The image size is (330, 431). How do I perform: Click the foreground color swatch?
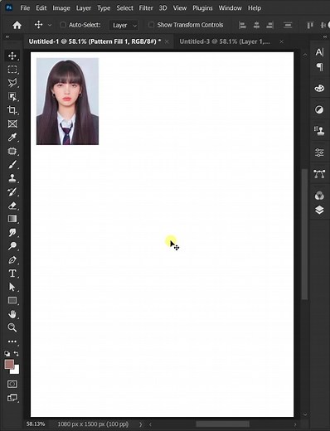click(x=9, y=365)
